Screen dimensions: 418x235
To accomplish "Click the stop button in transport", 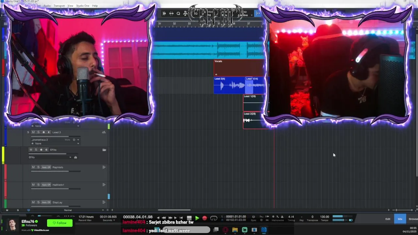I will click(189, 218).
